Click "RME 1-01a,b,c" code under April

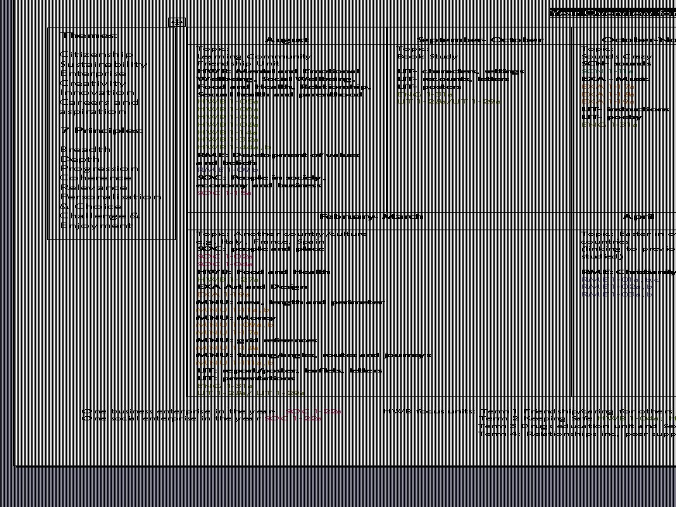[x=620, y=280]
